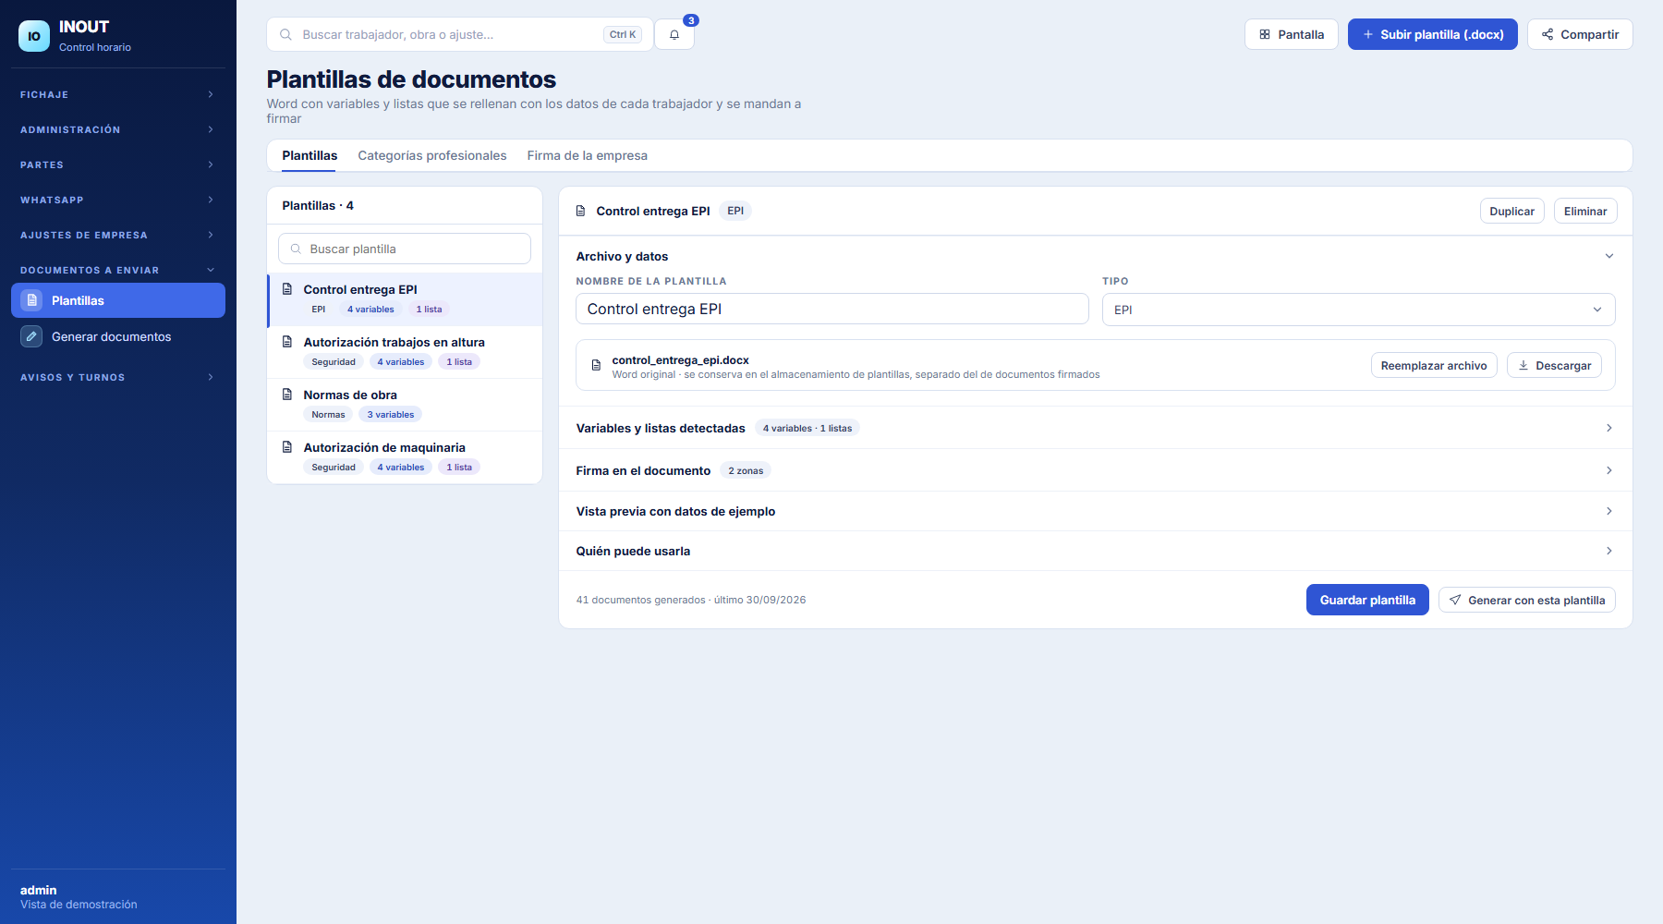Click the Compartir button
This screenshot has width=1663, height=924.
tap(1580, 34)
